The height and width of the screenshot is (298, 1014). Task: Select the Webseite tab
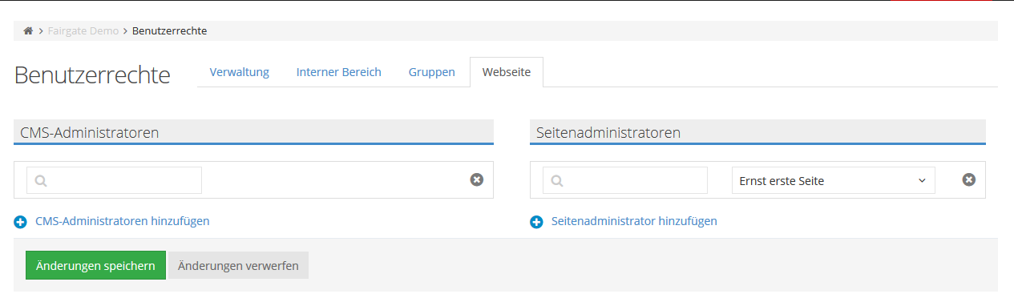tap(507, 72)
